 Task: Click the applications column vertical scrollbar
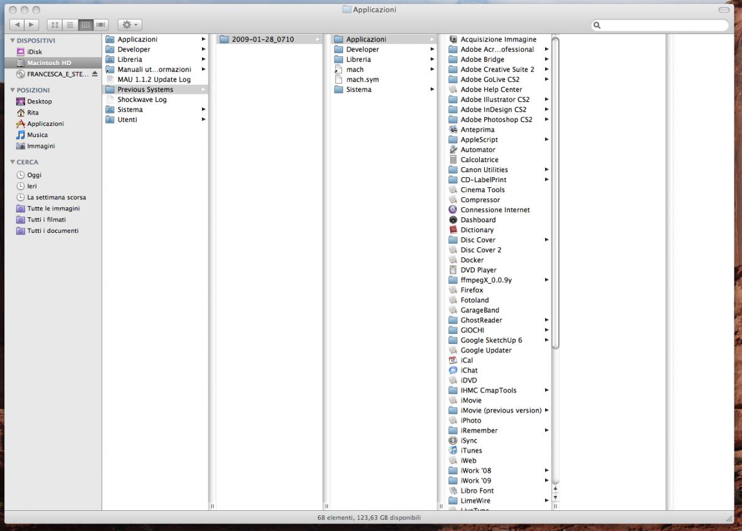point(556,193)
